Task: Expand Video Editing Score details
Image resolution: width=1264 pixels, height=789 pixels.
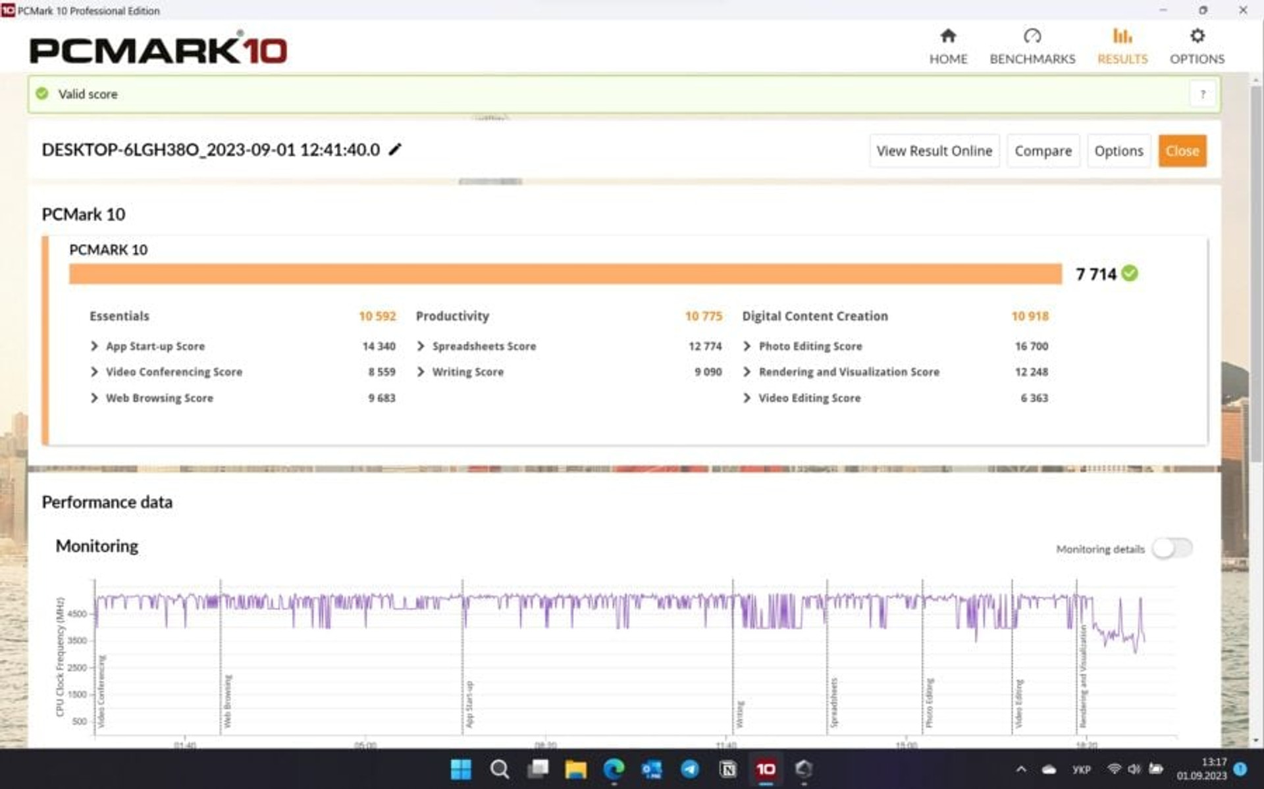Action: (747, 398)
